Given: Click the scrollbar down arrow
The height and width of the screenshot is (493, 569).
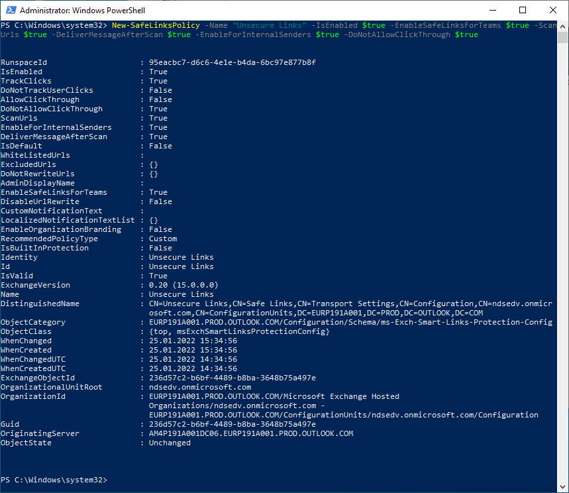Looking at the screenshot, I should click(562, 487).
